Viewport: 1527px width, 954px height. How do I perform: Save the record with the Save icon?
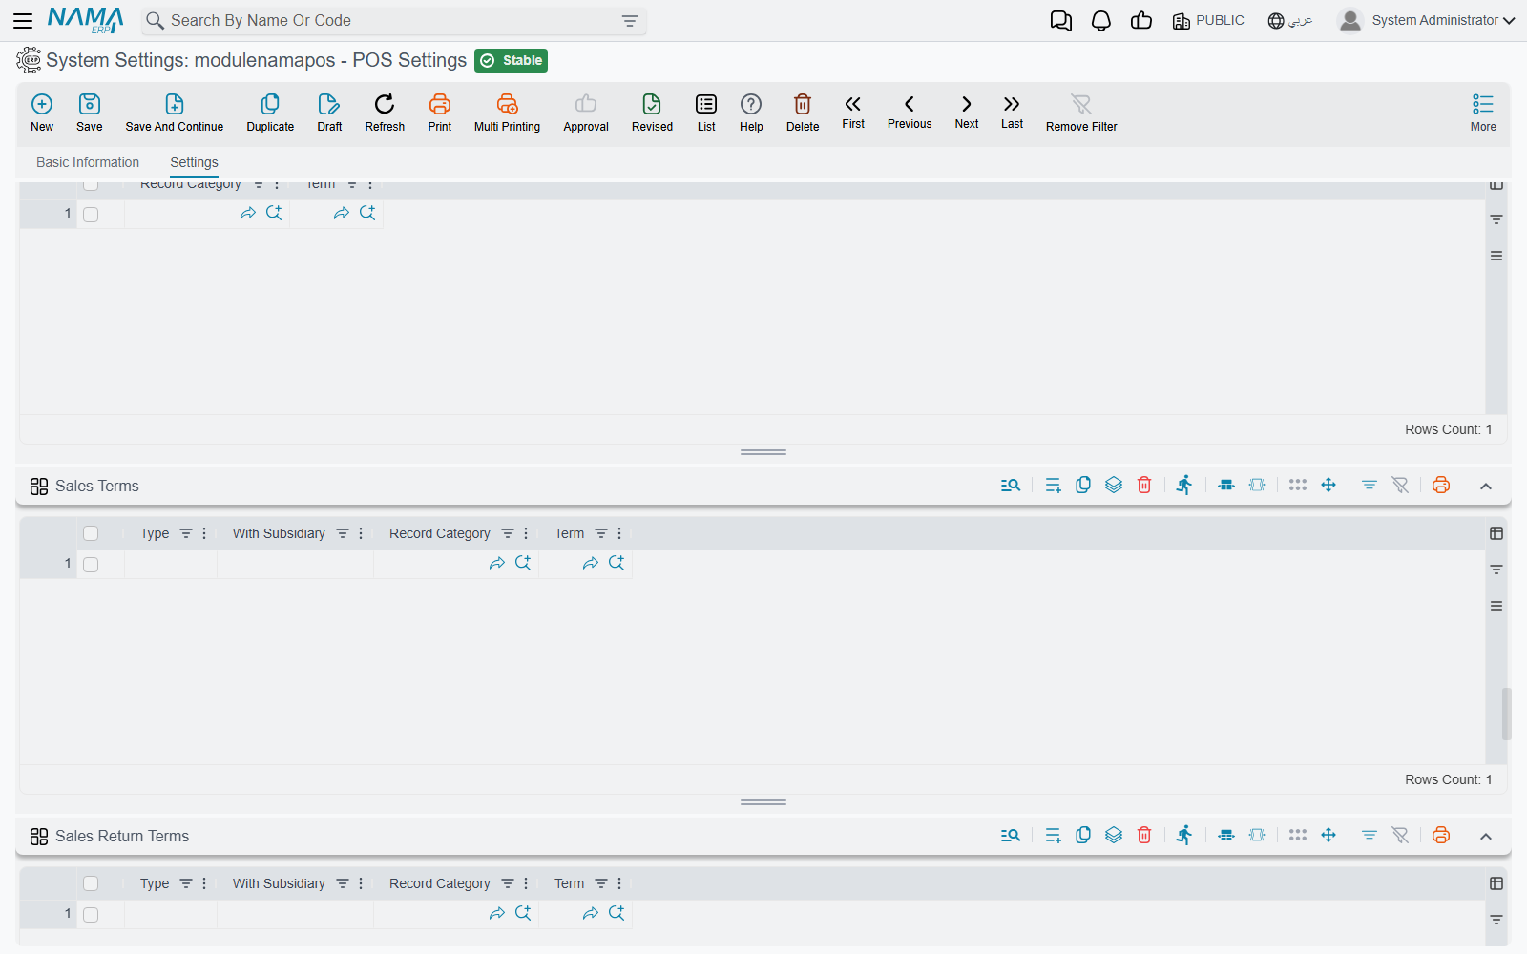[90, 104]
